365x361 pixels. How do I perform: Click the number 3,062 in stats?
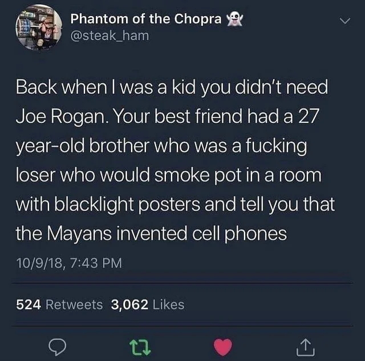coord(129,305)
